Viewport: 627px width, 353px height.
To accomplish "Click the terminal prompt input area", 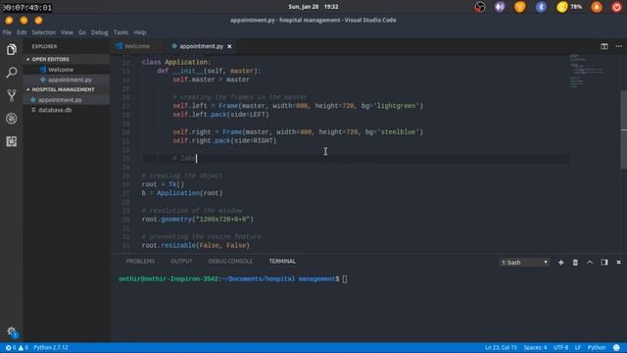I will [345, 278].
